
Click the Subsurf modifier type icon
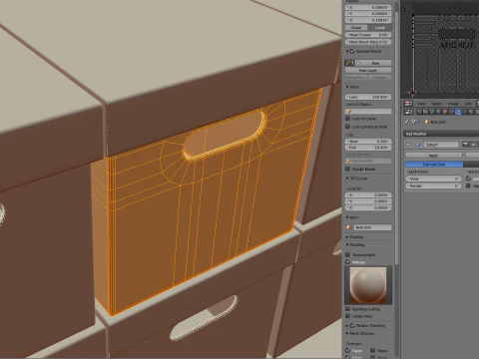pyautogui.click(x=418, y=145)
